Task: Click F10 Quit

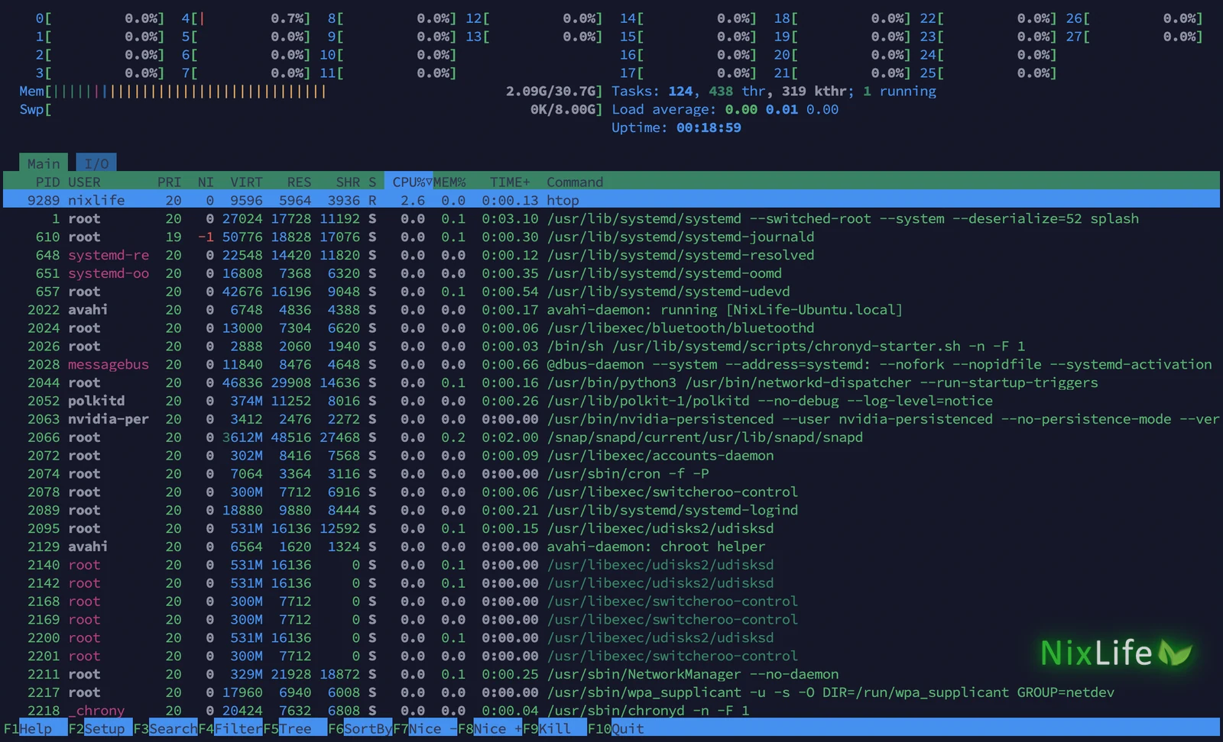Action: (x=616, y=728)
